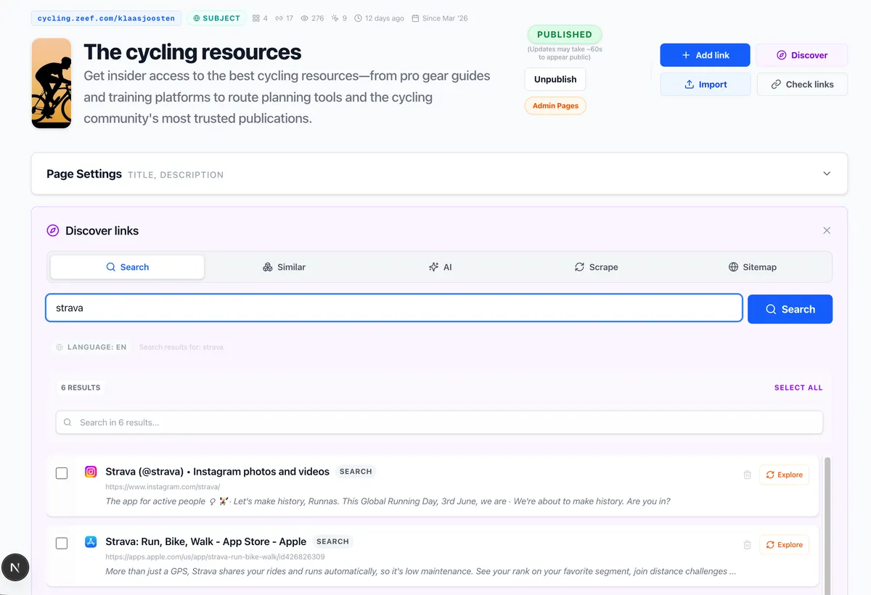Click the apps.apple.com Strava URL text
The height and width of the screenshot is (595, 871).
[215, 557]
